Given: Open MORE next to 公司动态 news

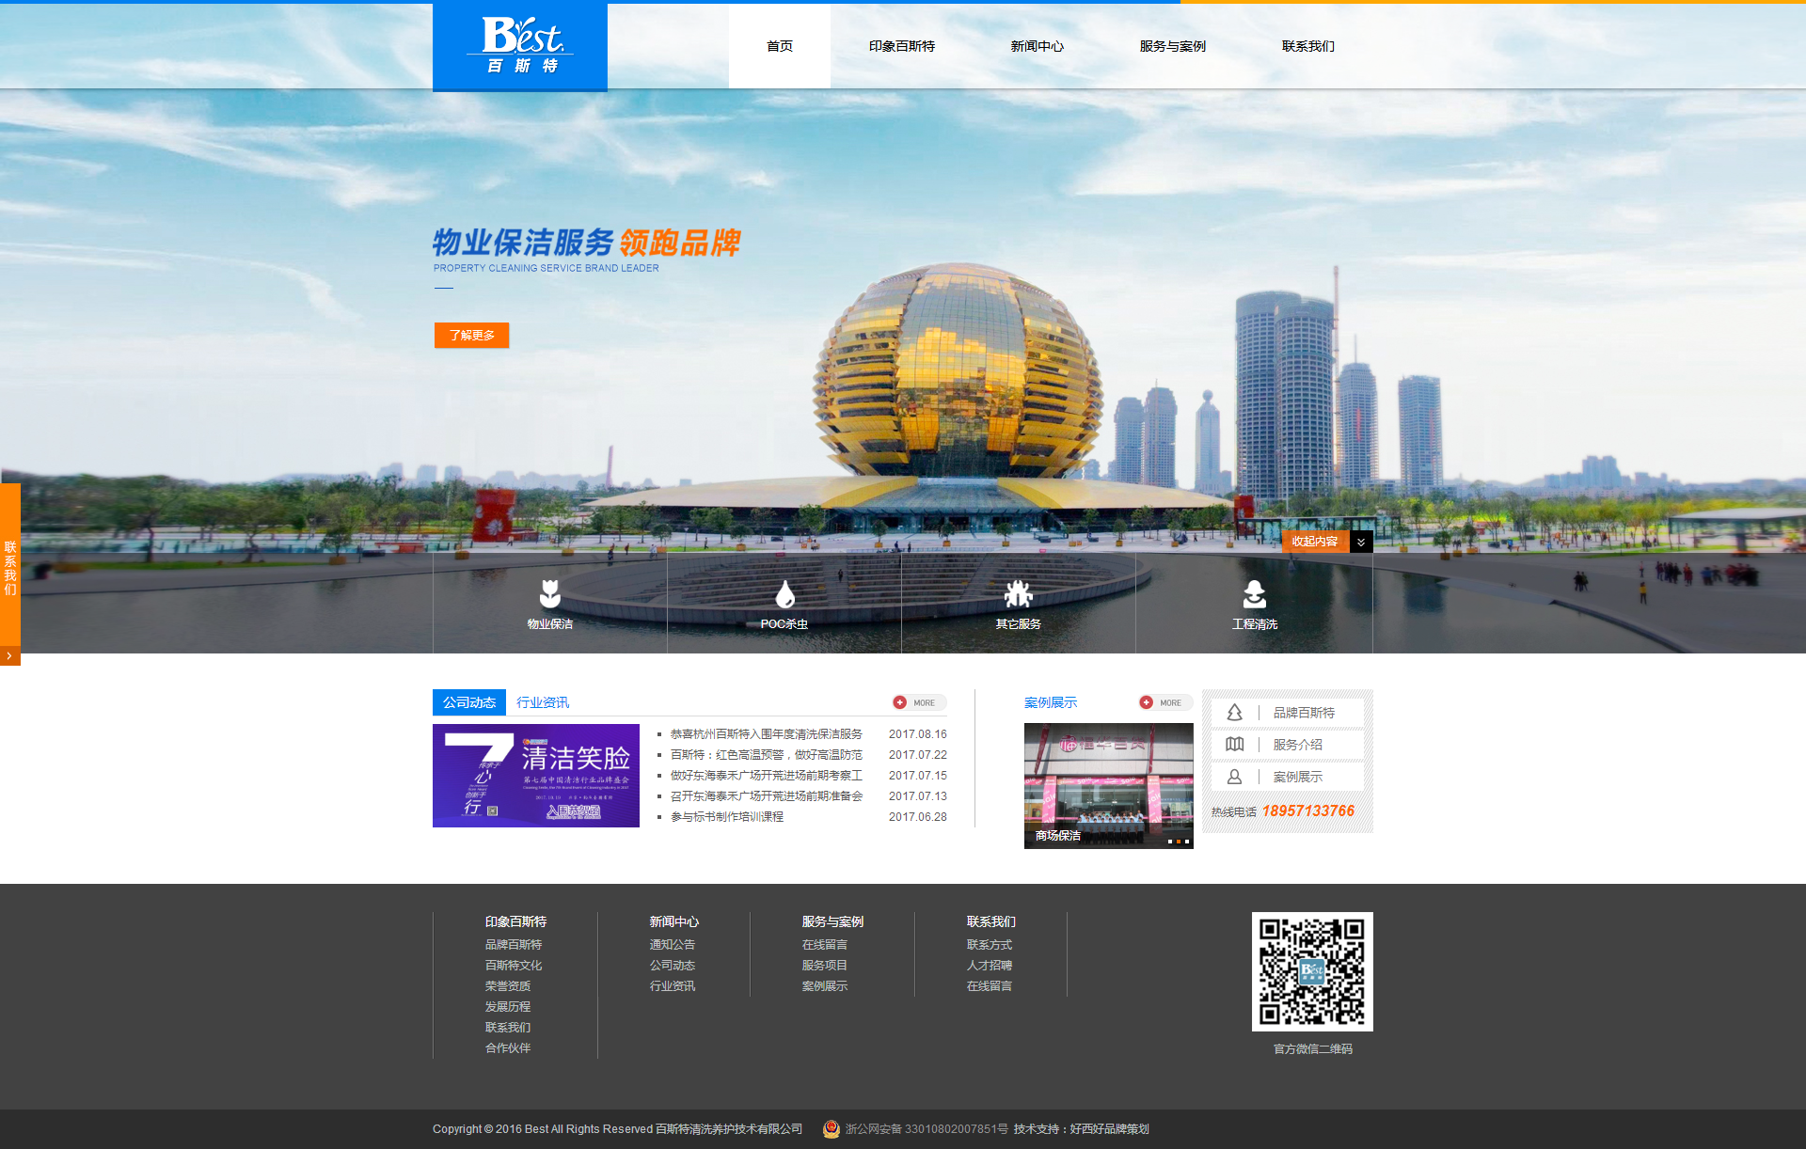Looking at the screenshot, I should 919,702.
